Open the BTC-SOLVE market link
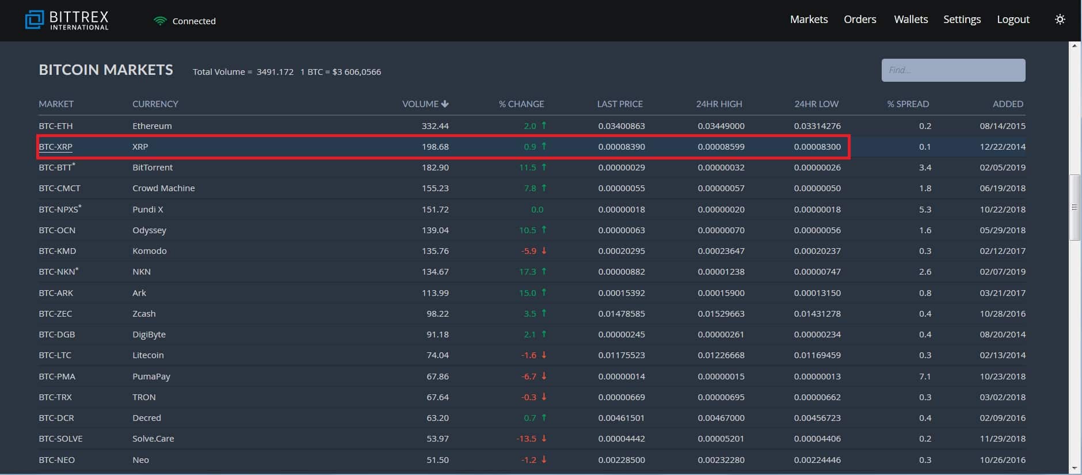1082x475 pixels. 60,439
